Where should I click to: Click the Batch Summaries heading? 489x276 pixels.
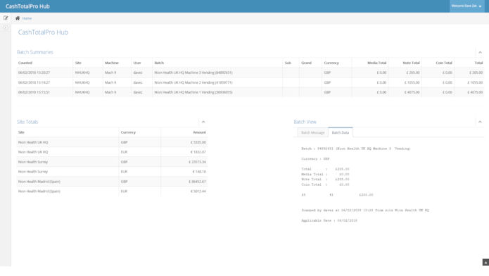point(35,52)
